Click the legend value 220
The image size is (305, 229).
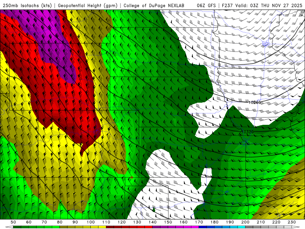[x=276, y=222]
